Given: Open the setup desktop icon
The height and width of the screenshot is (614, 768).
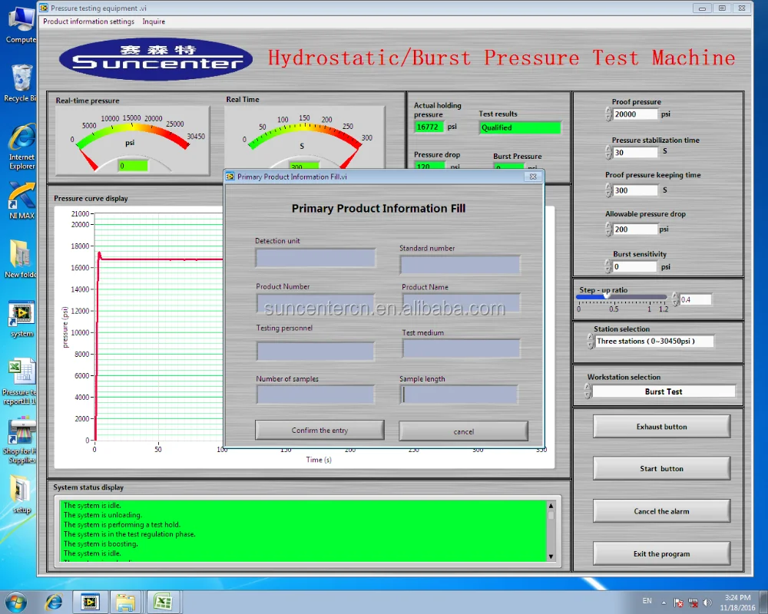Looking at the screenshot, I should coord(22,490).
